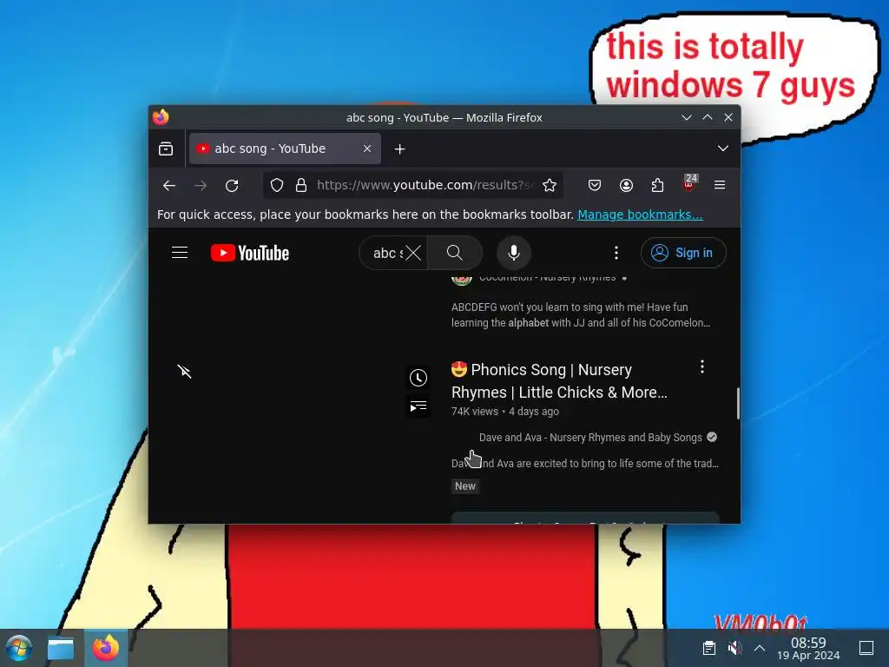Open the 'Phonics Song | Nursery Rhymes' title
889x667 pixels.
[x=559, y=381]
